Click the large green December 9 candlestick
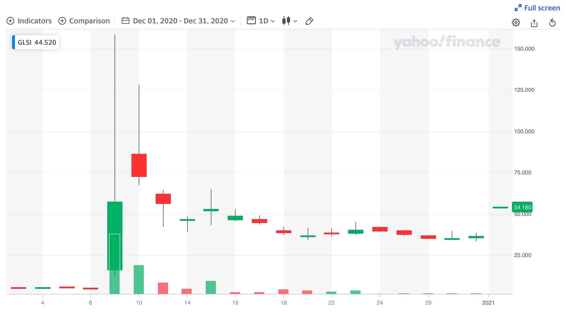Viewport: 566px width, 315px height. coord(115,219)
